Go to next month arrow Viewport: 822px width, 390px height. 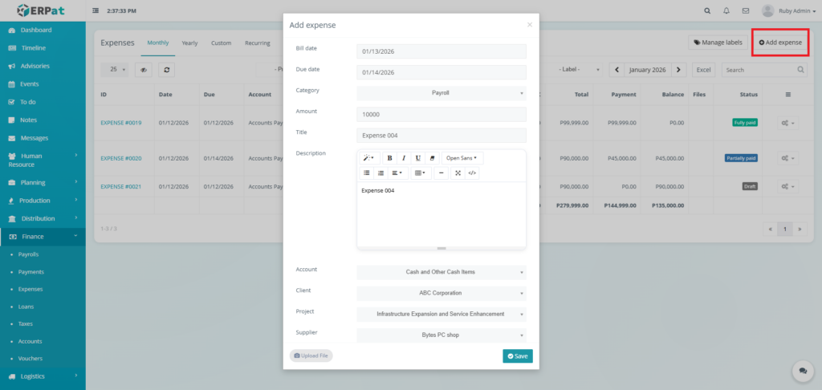pyautogui.click(x=679, y=70)
